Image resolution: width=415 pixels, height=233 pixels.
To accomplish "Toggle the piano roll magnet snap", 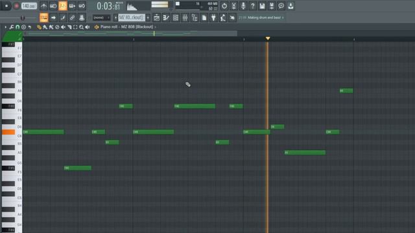I will 18,27.
